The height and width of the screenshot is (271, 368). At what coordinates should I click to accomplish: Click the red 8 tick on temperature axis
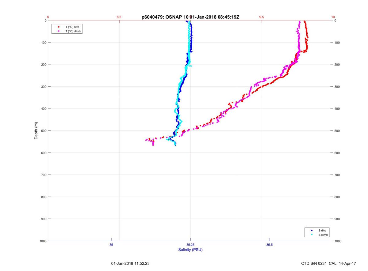pos(48,17)
